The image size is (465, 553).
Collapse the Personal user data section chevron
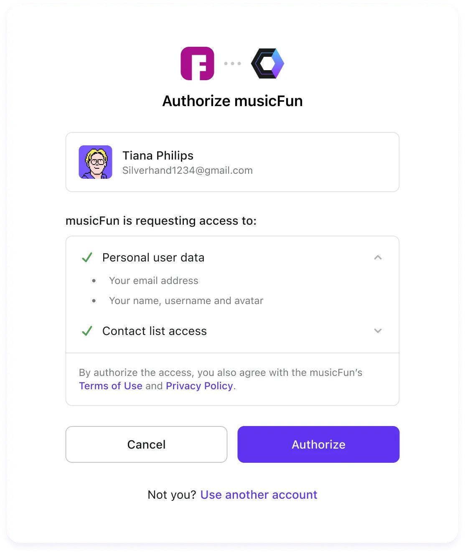click(378, 257)
